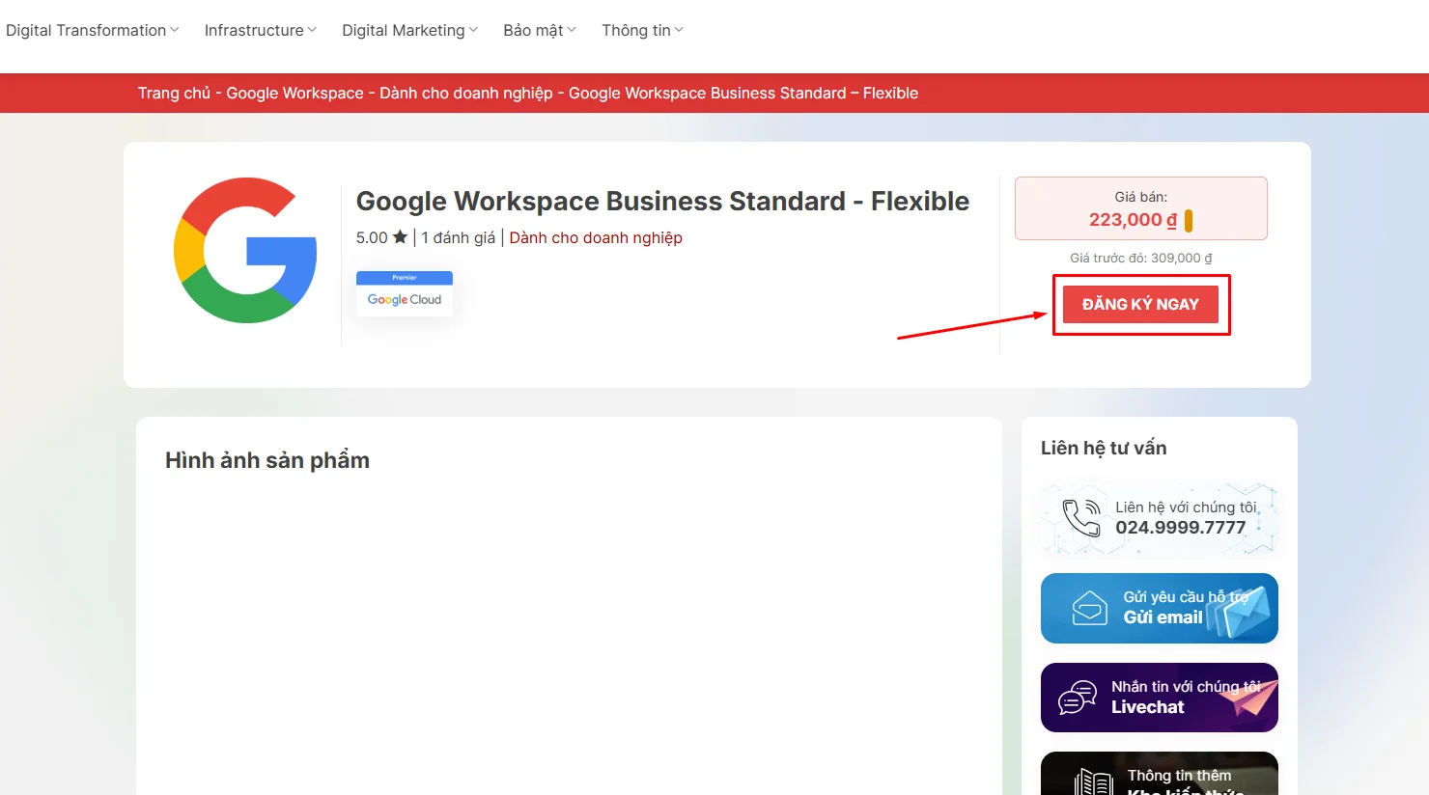Screen dimensions: 1429x795
Task: Open the Thông tin menu
Action: (642, 31)
